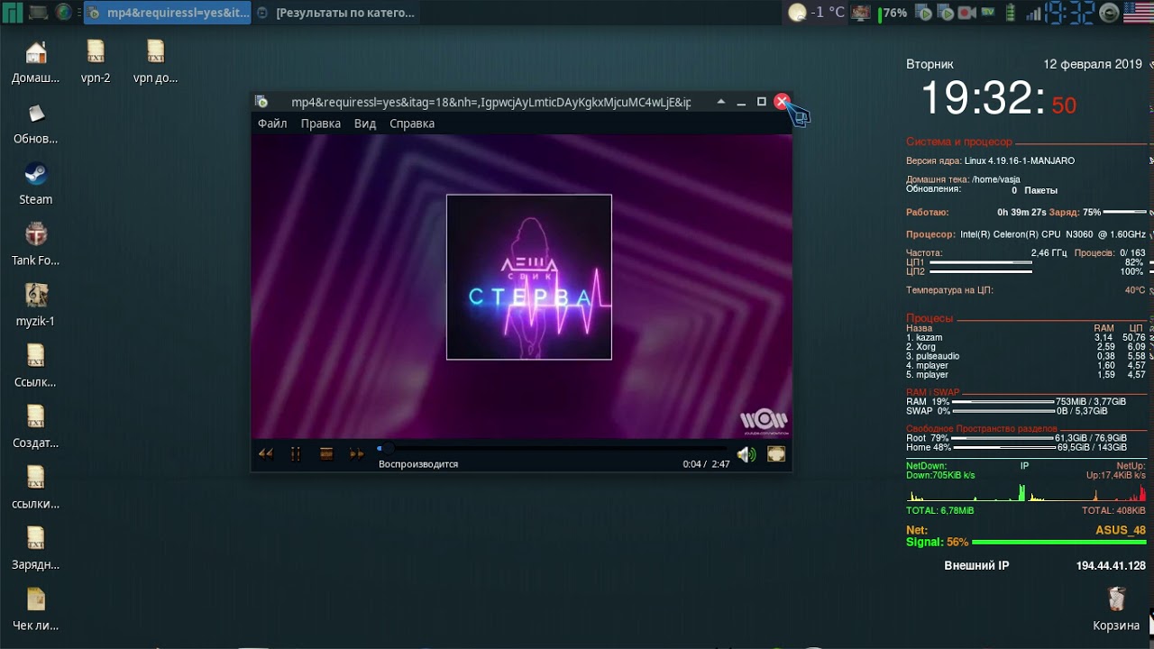The height and width of the screenshot is (649, 1154).
Task: Click the green battery level tray icon
Action: pyautogui.click(x=1011, y=13)
